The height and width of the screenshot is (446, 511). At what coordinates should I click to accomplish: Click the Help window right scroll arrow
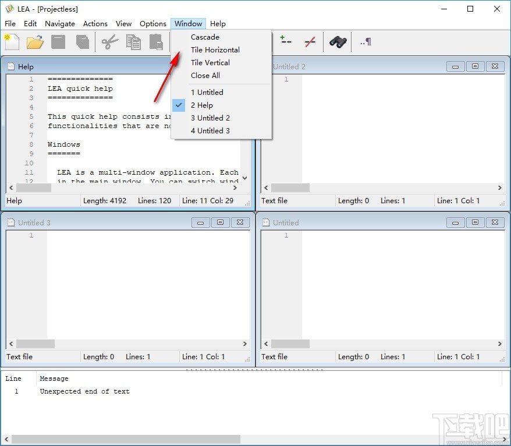coord(235,188)
